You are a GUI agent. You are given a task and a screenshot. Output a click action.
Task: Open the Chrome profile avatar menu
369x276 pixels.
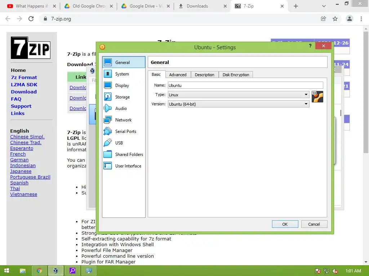pyautogui.click(x=350, y=19)
